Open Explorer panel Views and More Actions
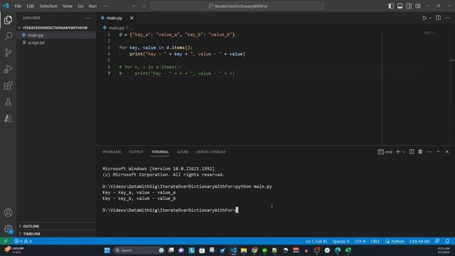 pos(88,18)
